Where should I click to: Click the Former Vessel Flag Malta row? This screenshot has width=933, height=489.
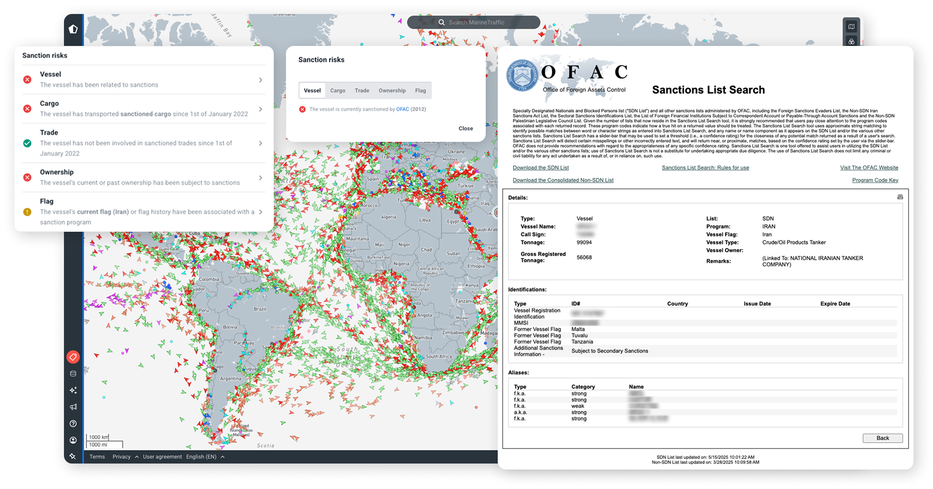(x=705, y=330)
